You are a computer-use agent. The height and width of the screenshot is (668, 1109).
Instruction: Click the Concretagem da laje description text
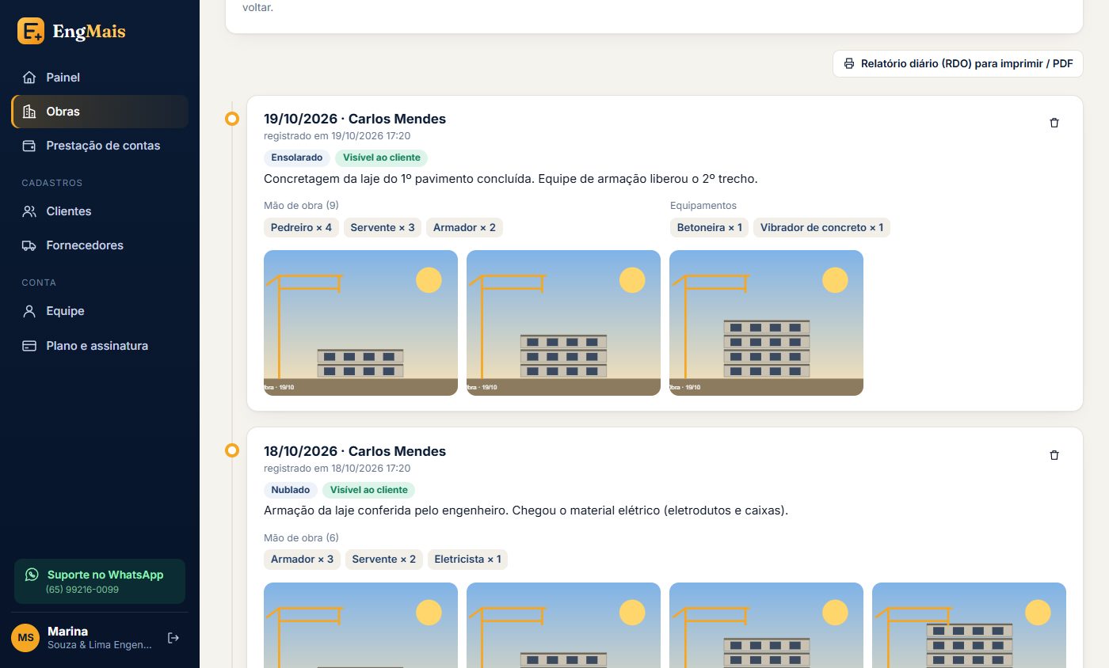pyautogui.click(x=511, y=179)
